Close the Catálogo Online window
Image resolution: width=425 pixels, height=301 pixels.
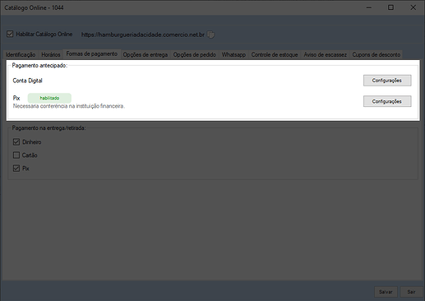(x=413, y=7)
